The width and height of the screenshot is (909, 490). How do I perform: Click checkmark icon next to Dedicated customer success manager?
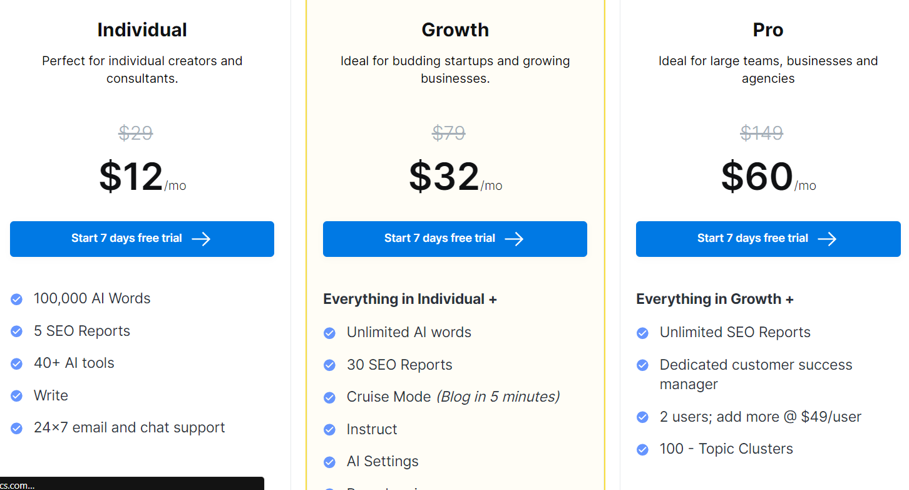pos(642,365)
